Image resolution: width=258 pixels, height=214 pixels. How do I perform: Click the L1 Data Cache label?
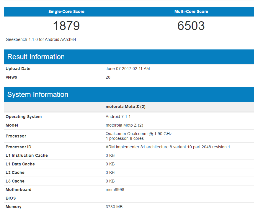coord(20,164)
